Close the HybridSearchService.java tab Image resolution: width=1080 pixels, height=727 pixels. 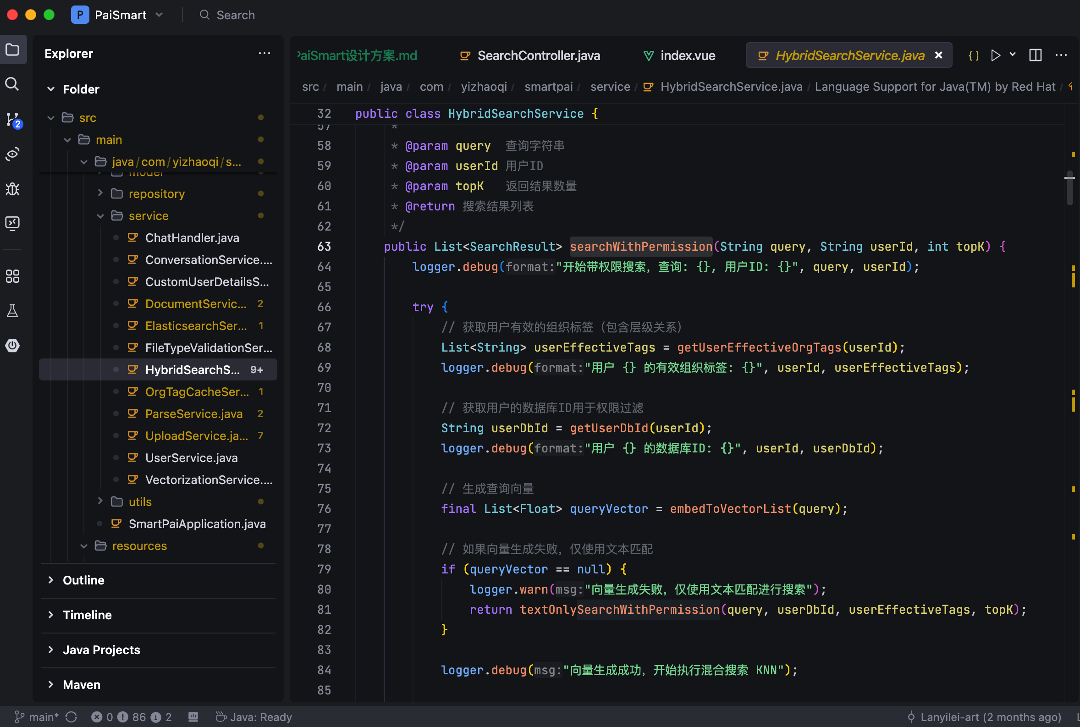pyautogui.click(x=939, y=55)
